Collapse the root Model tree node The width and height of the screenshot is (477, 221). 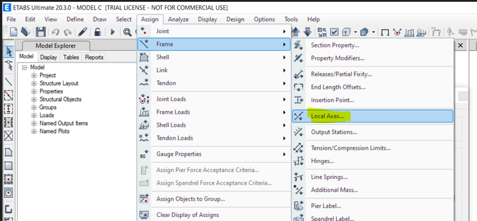coord(24,67)
